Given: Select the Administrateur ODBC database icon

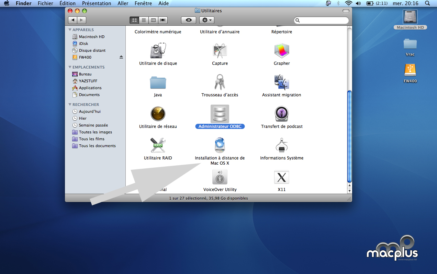Looking at the screenshot, I should pyautogui.click(x=220, y=114).
